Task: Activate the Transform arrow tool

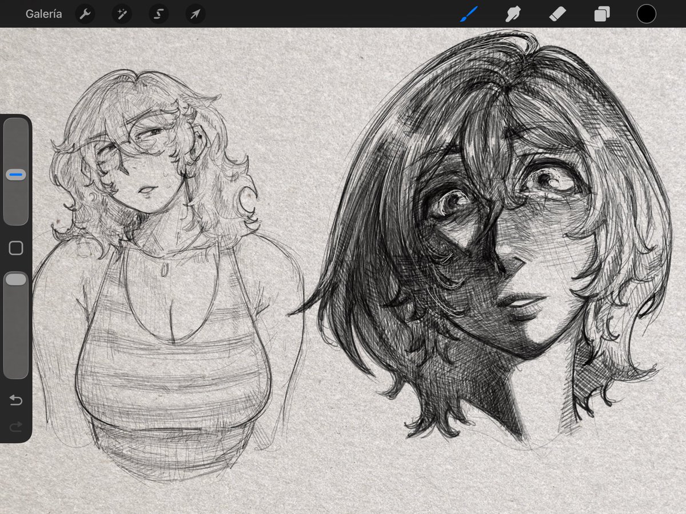Action: (196, 14)
